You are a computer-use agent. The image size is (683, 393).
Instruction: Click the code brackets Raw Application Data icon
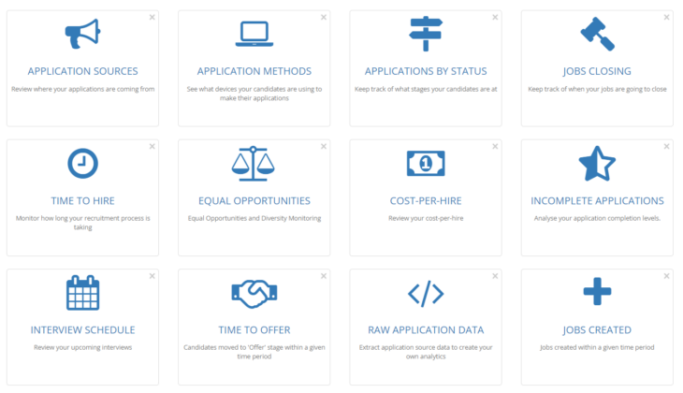pos(426,293)
